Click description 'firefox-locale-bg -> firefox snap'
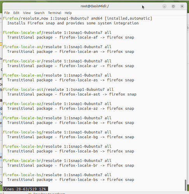Image resolution: width=189 pixels, height=194 pixels. click(97, 137)
